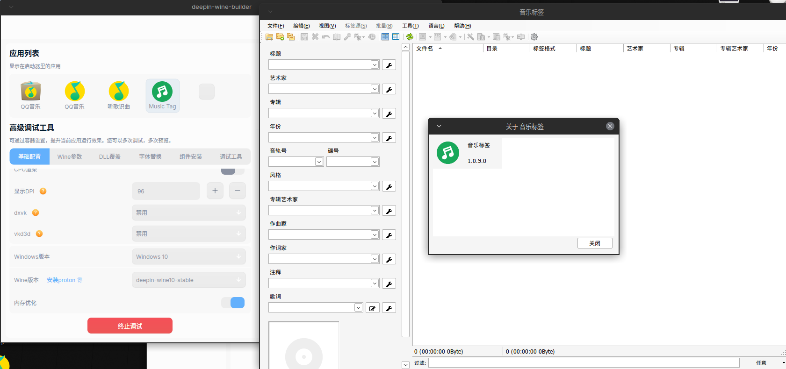Launch Music Tag in the app list

(x=162, y=95)
